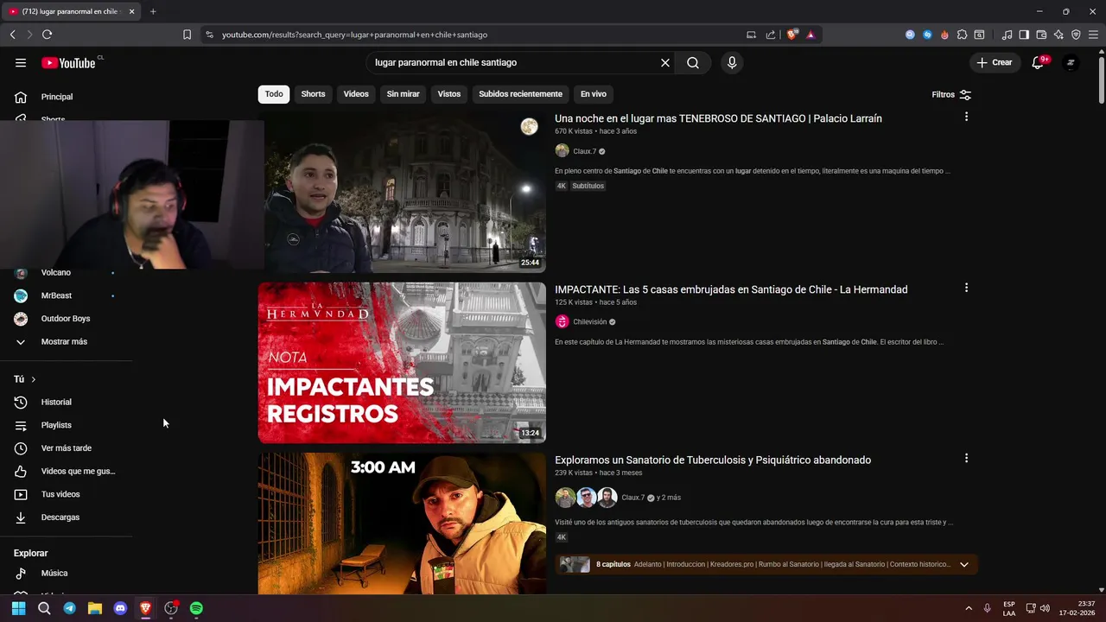This screenshot has width=1106, height=622.
Task: Open the 5 casas embrujadas video title
Action: click(731, 289)
